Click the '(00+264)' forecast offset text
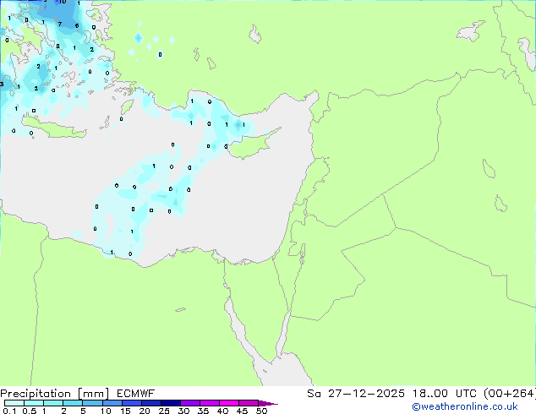The width and height of the screenshot is (536, 414). (x=510, y=394)
